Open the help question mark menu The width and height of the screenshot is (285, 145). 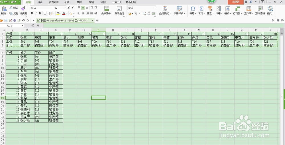pos(255,2)
